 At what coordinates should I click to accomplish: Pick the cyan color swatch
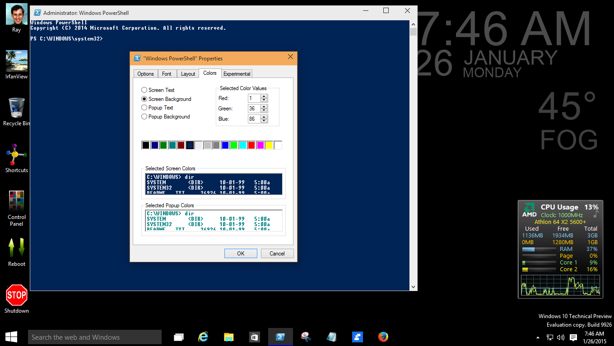point(243,145)
